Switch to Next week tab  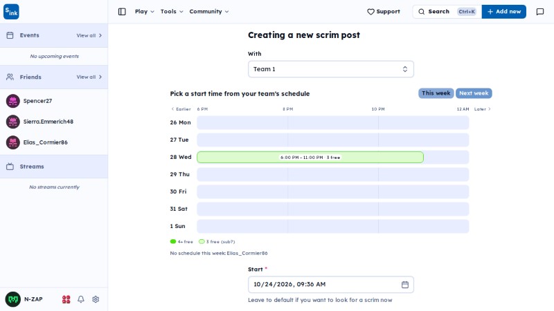[474, 93]
